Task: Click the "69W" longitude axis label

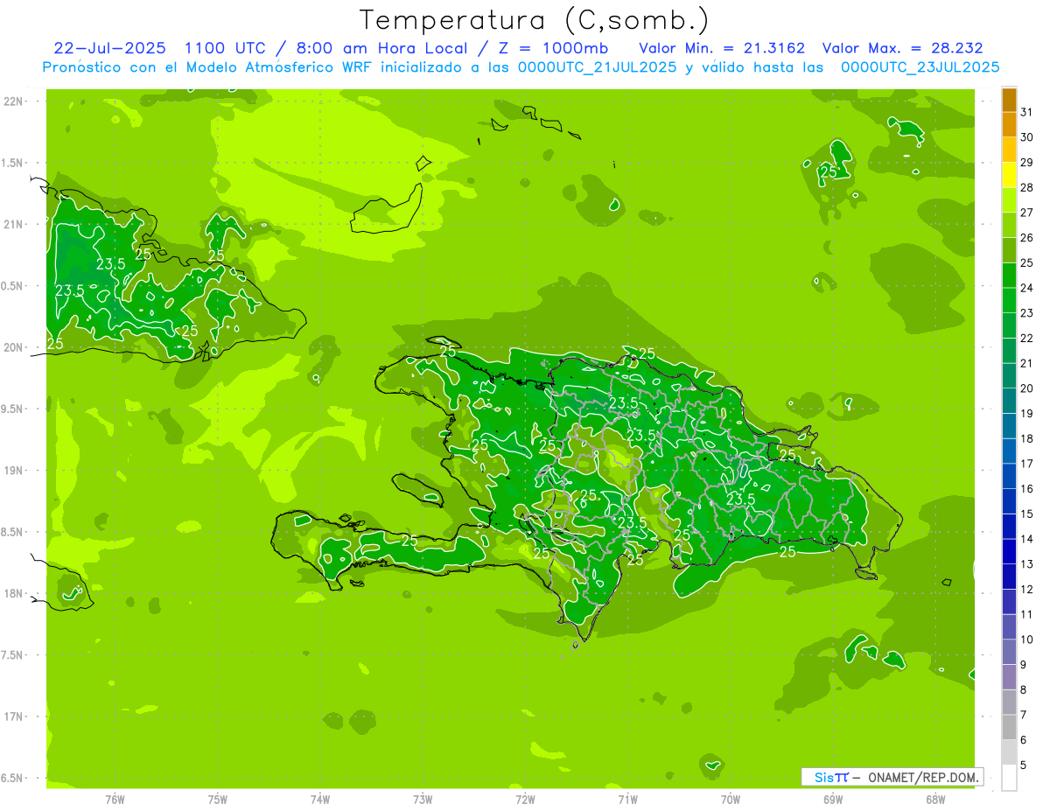Action: point(833,799)
